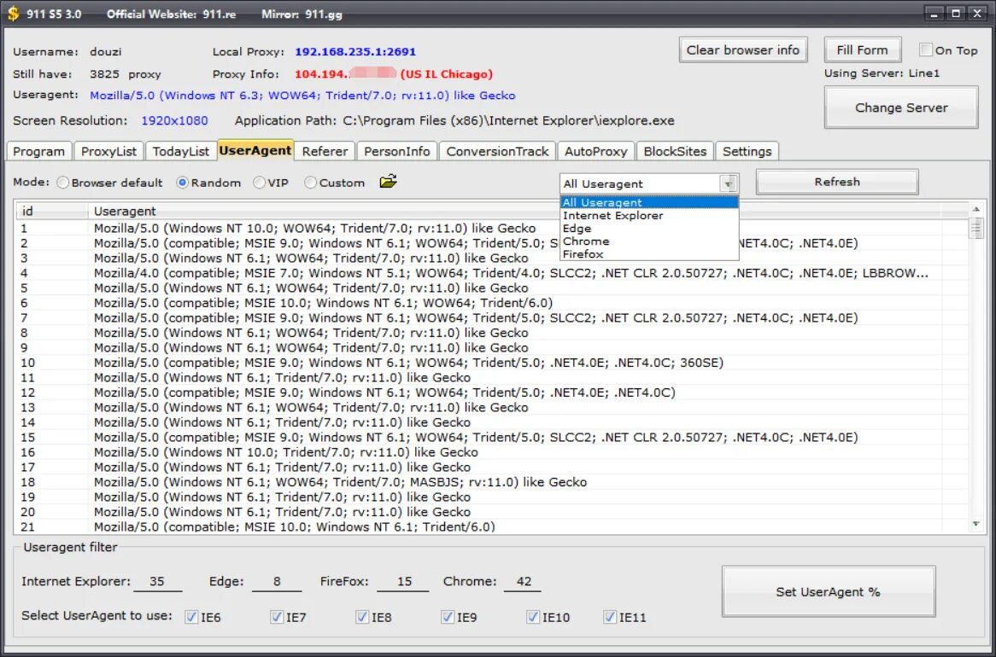
Task: Open the custom useragent folder icon
Action: point(388,182)
